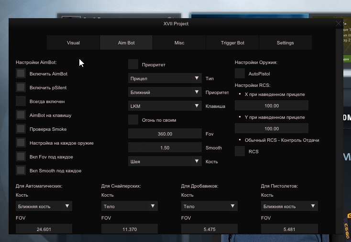The image size is (351, 242).
Task: Check the Приоритет checkbox at top
Action: click(133, 64)
